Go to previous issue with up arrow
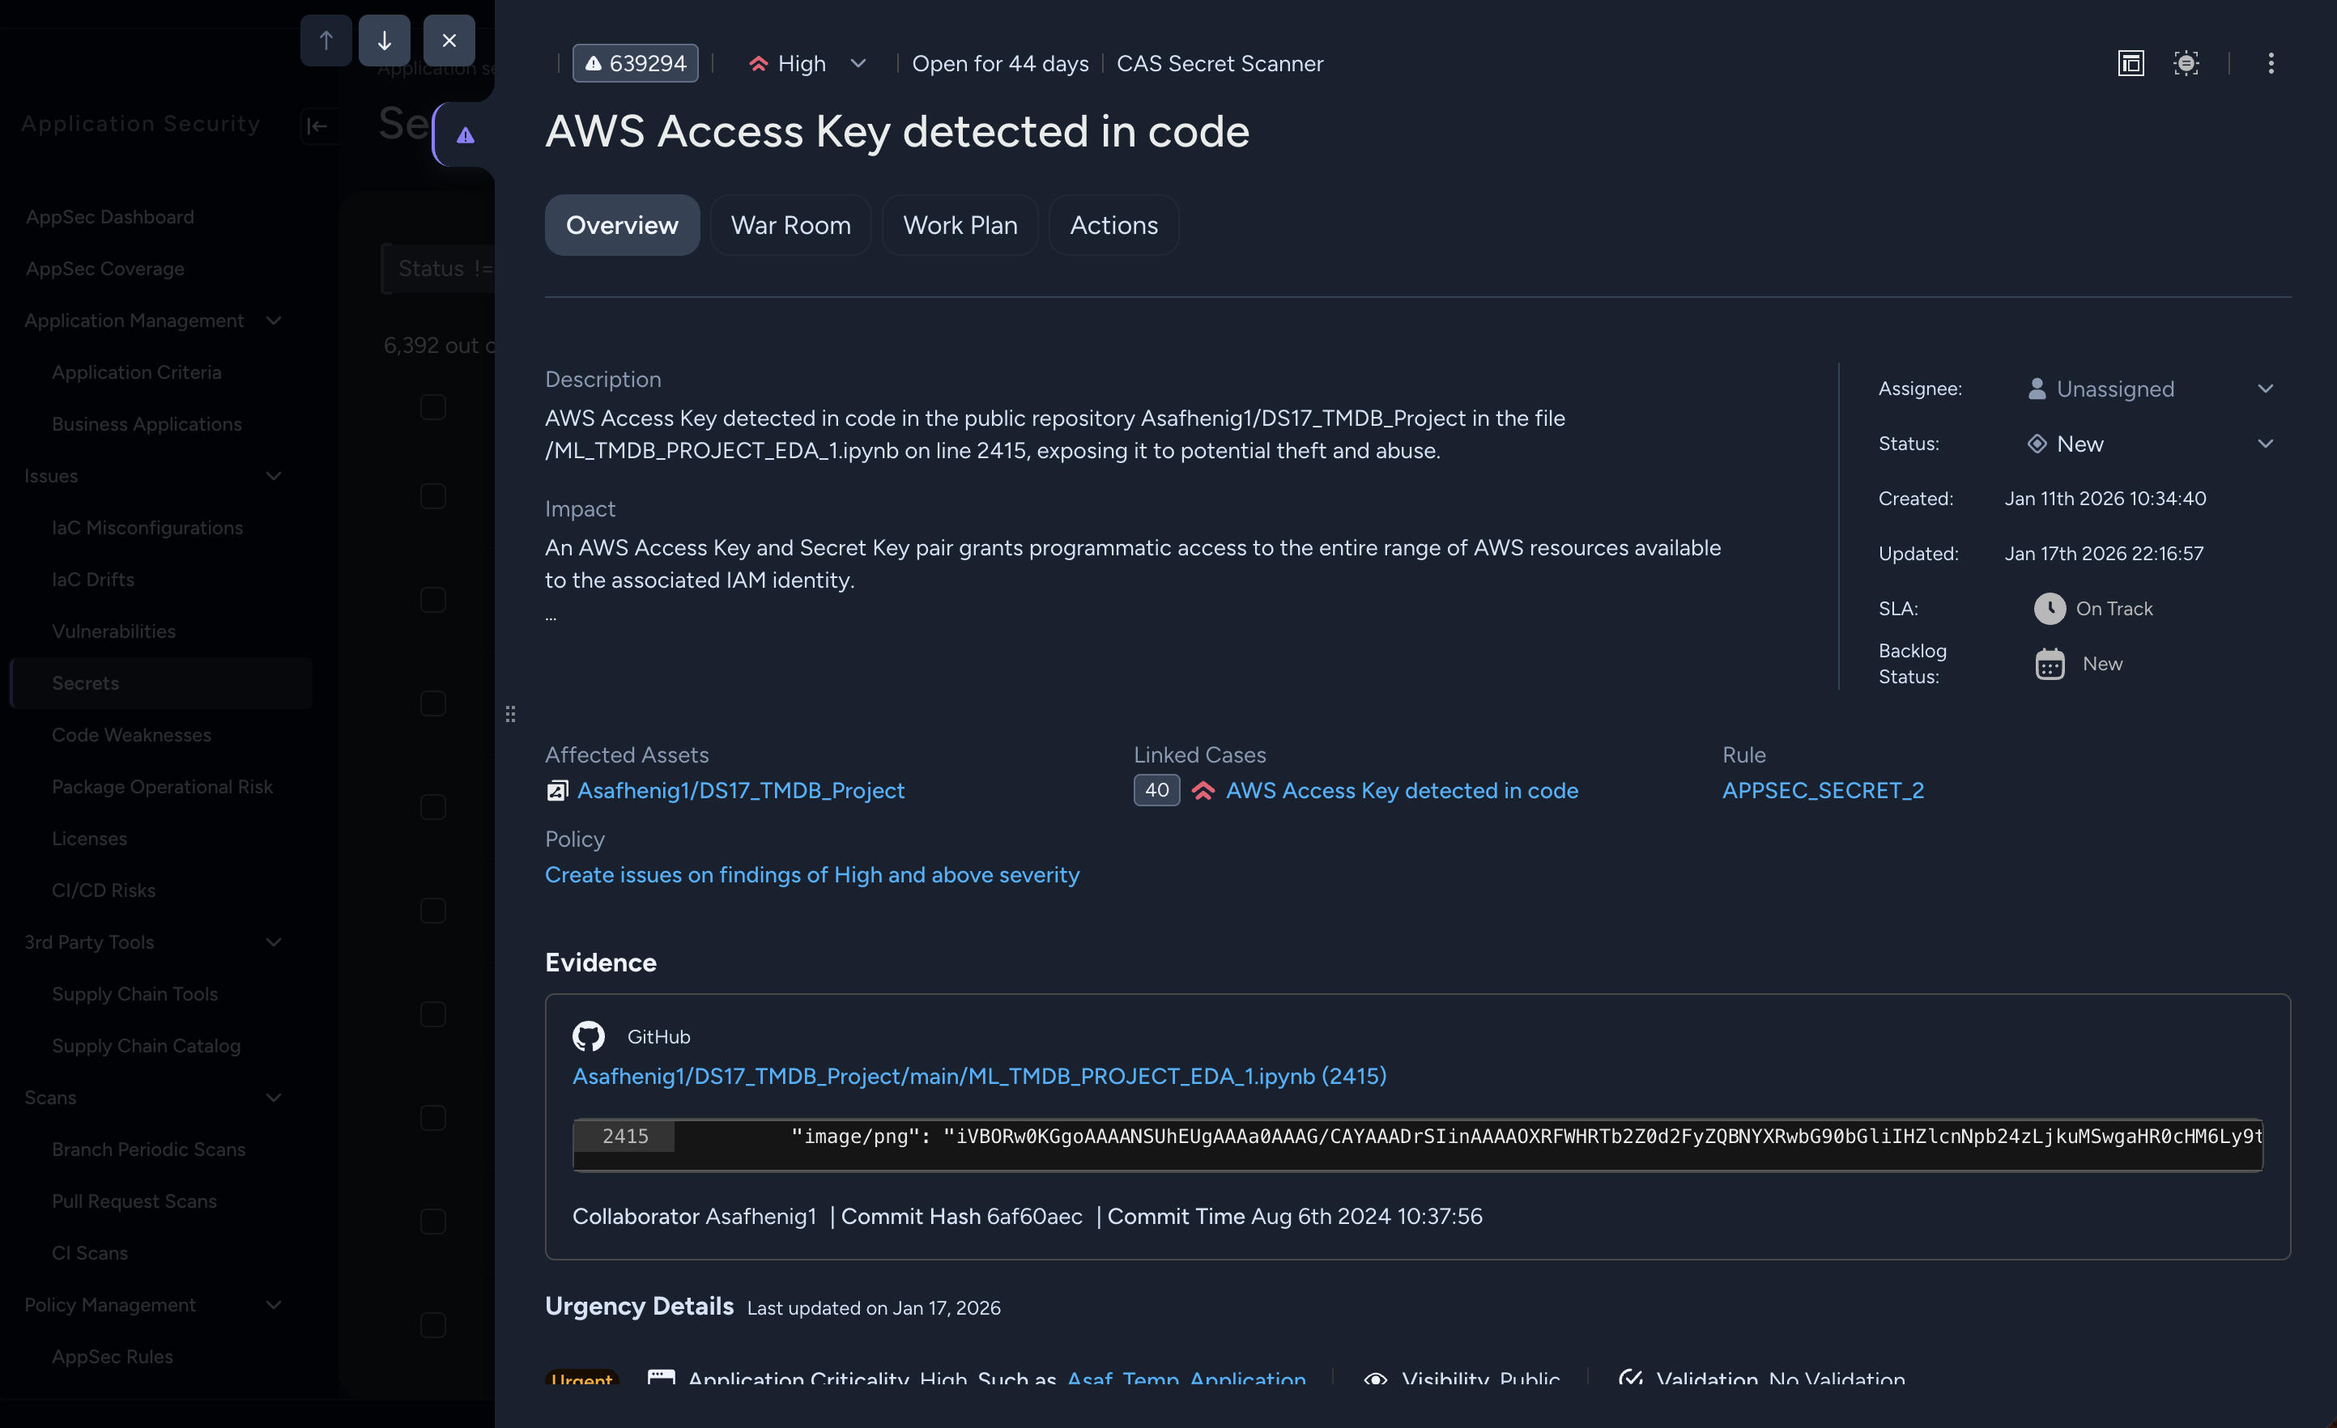 pos(326,40)
